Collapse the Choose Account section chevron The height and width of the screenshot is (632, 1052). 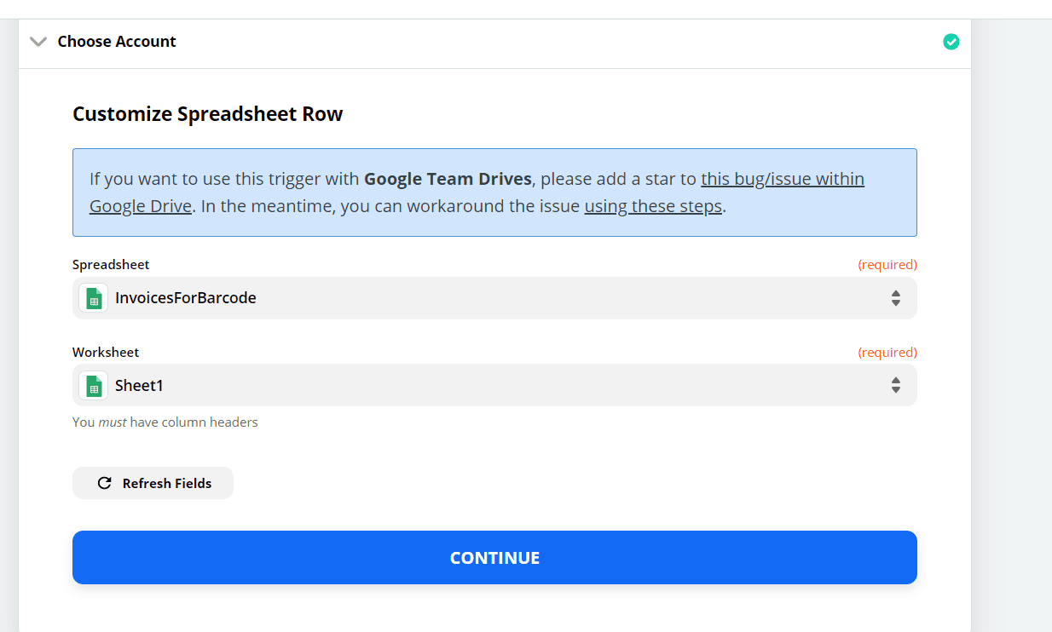(x=38, y=42)
